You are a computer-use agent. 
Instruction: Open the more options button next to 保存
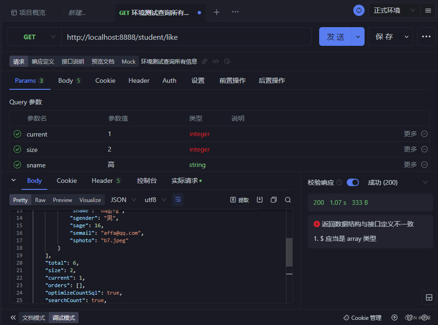(x=426, y=36)
